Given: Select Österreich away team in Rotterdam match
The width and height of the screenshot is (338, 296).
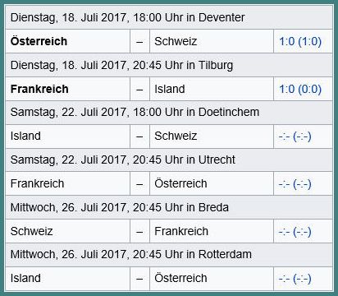Looking at the screenshot, I should coord(212,279).
